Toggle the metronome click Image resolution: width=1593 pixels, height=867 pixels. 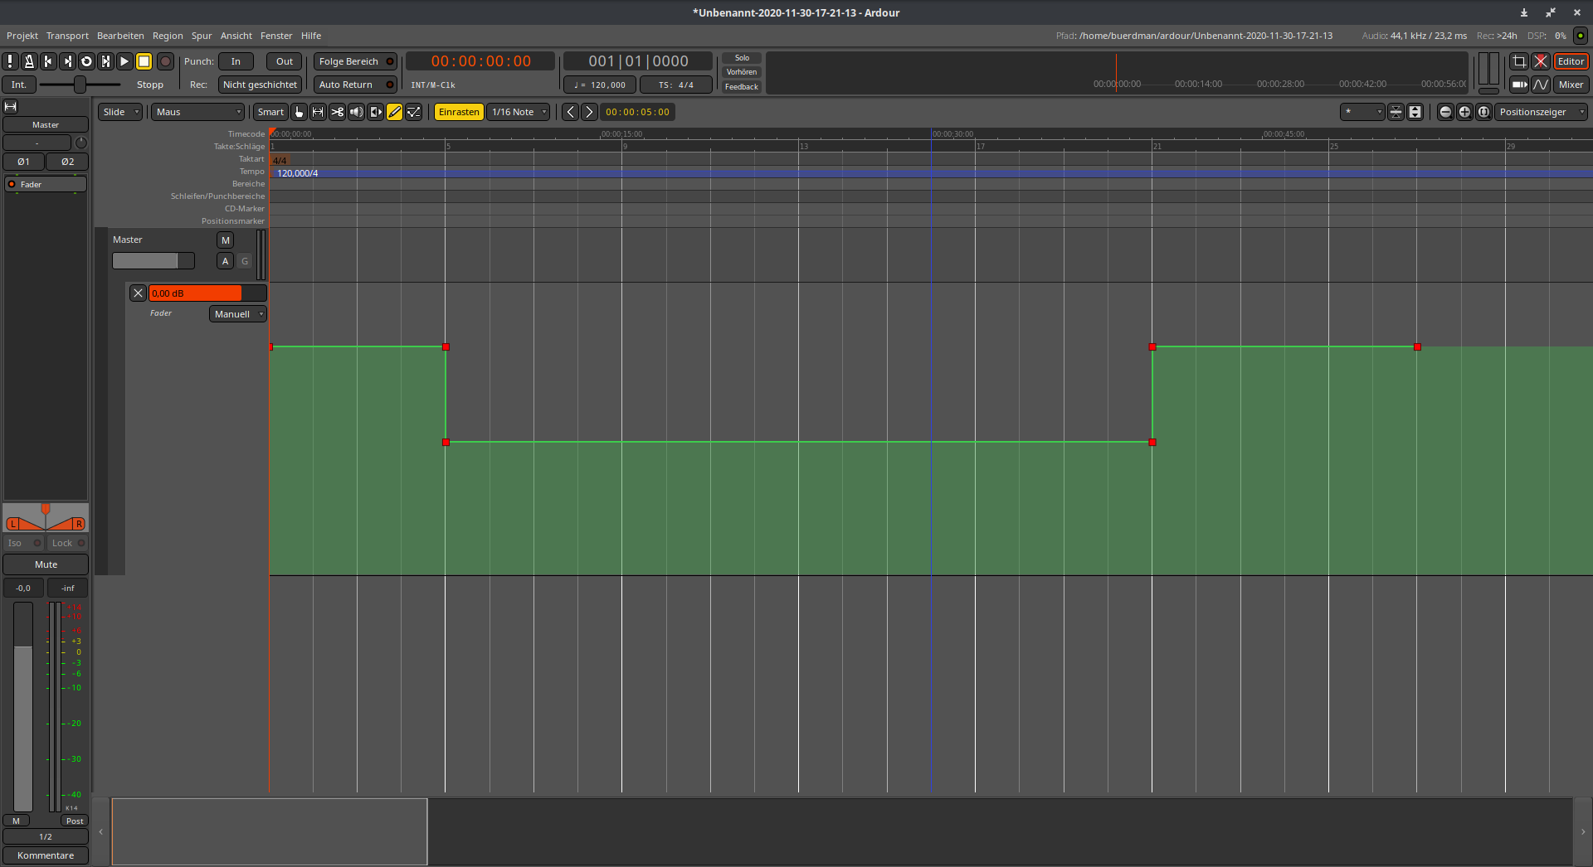pos(29,61)
